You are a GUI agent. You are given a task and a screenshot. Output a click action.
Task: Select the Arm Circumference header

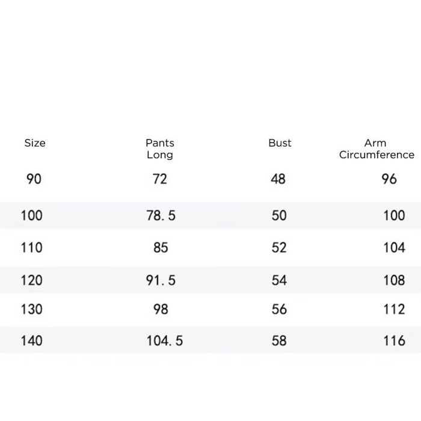(376, 149)
